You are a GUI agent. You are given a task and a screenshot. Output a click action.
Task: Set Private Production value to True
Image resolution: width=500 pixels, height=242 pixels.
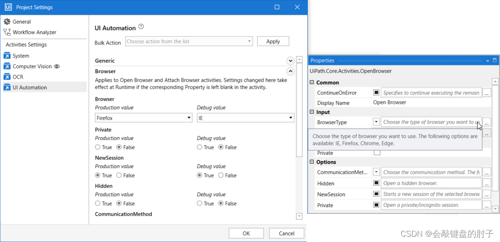tap(98, 147)
